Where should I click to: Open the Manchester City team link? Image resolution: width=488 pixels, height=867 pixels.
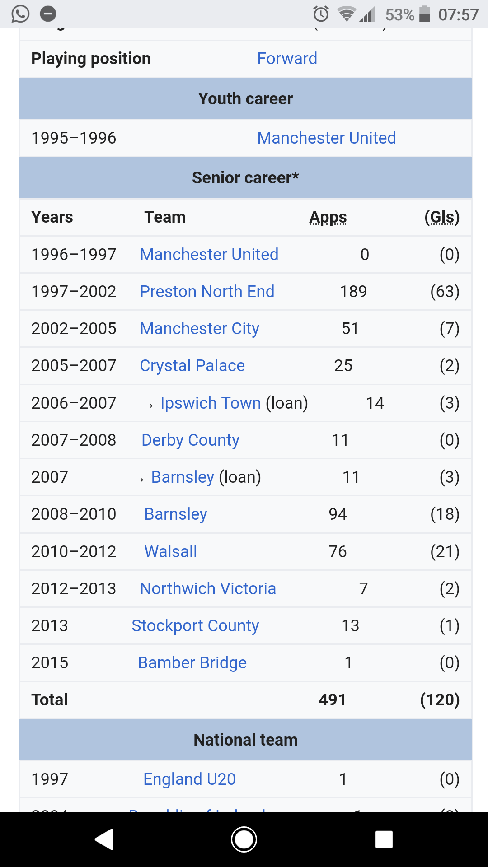(x=199, y=329)
